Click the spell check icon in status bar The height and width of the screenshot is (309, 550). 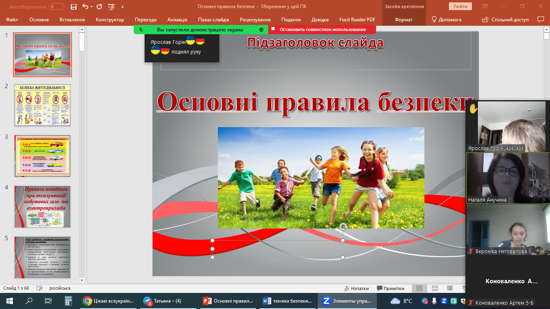39,288
